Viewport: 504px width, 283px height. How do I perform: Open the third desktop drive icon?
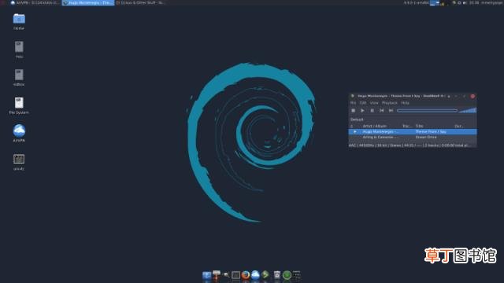19,75
